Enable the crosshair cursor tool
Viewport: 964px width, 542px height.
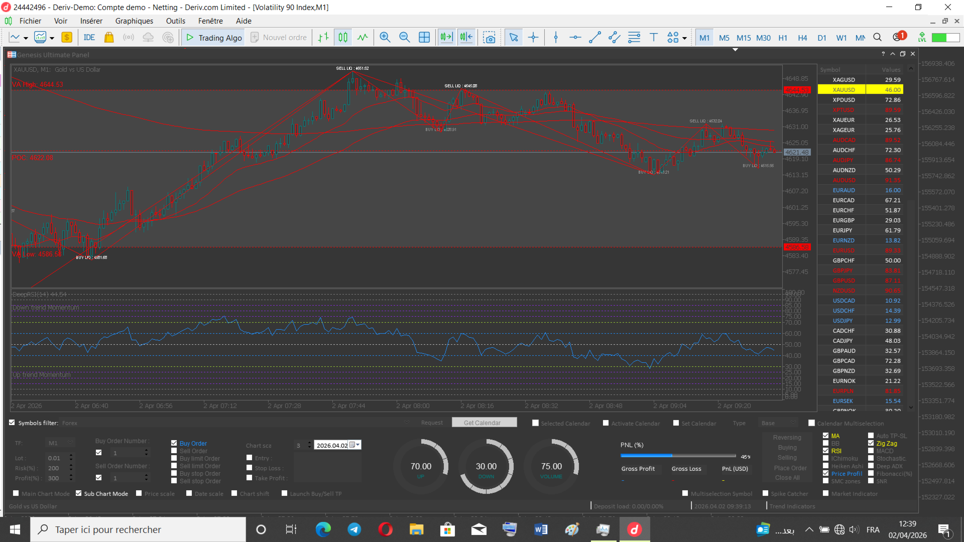pos(533,38)
